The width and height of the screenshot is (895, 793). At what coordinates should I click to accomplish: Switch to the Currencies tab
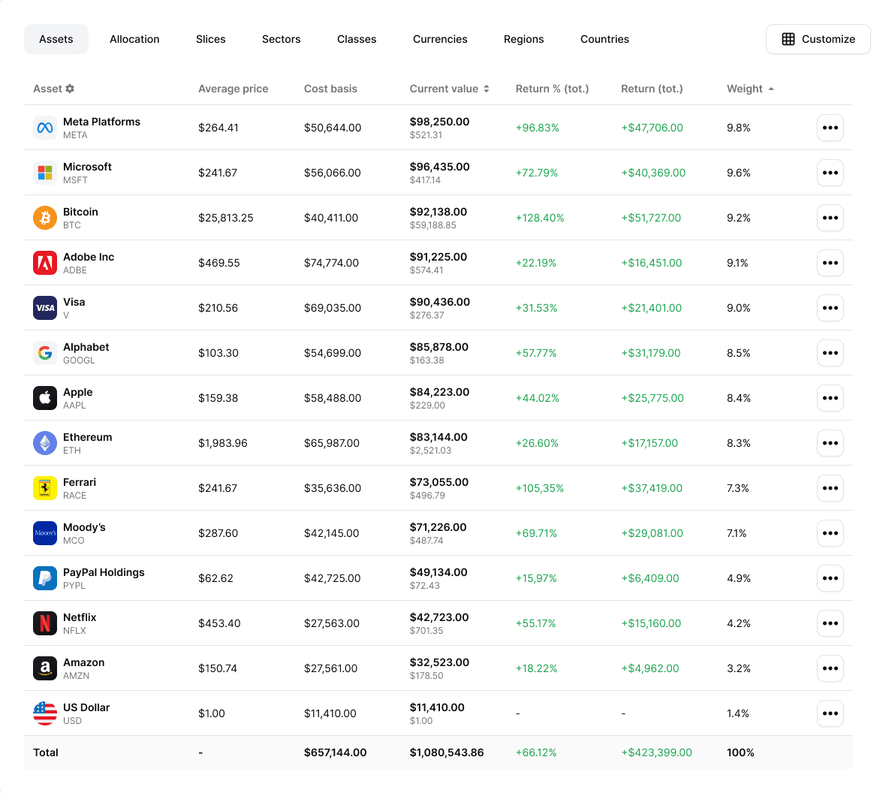[x=440, y=39]
